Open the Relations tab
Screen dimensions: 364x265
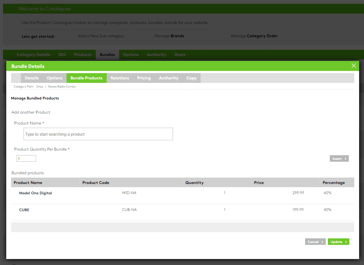tap(120, 78)
